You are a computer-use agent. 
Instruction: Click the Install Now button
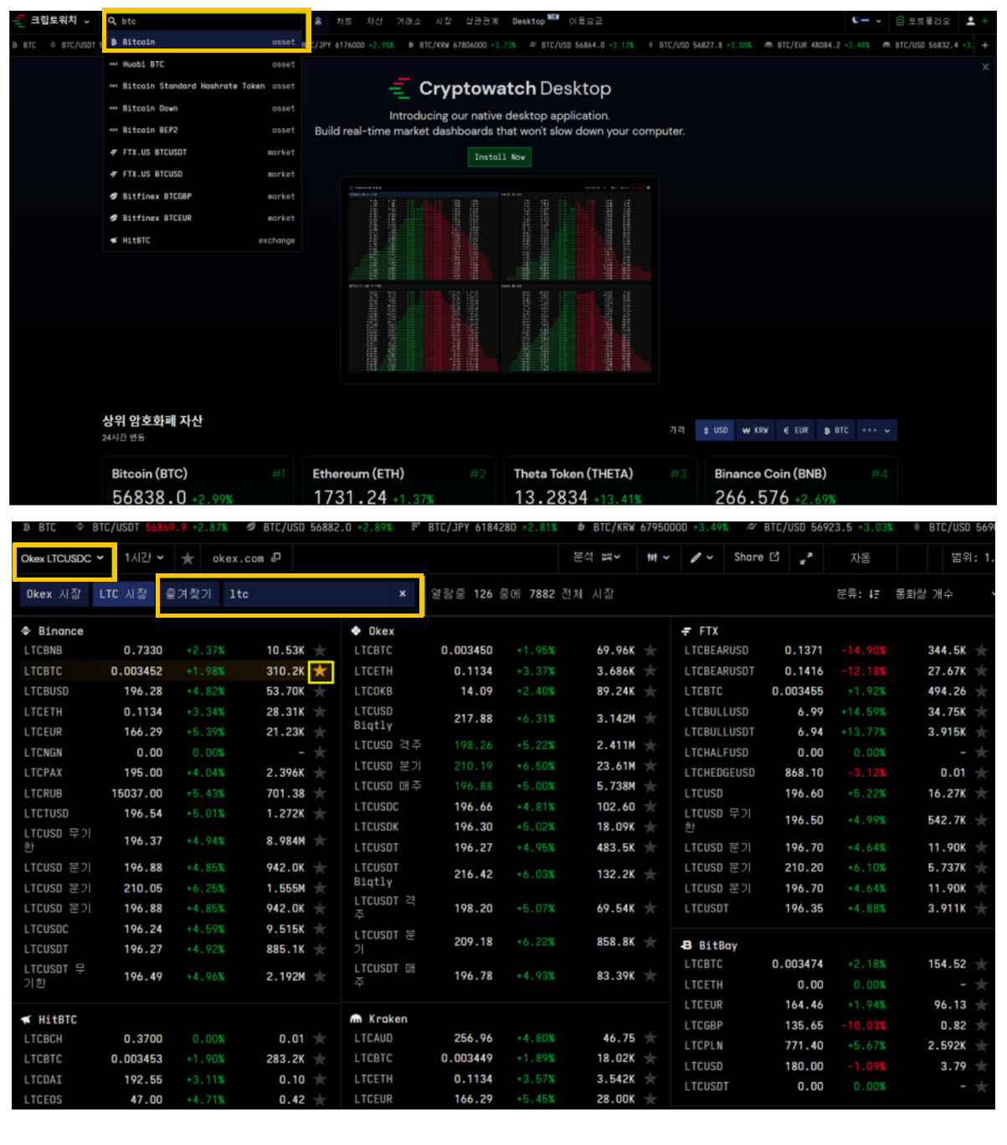pyautogui.click(x=500, y=157)
